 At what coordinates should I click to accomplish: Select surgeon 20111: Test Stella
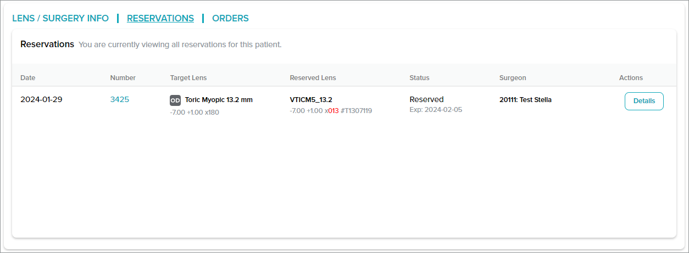coord(525,100)
